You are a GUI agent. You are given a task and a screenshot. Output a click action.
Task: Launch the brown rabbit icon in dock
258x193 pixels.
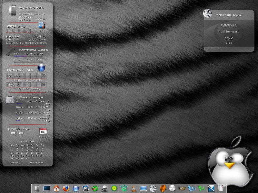pos(134,188)
